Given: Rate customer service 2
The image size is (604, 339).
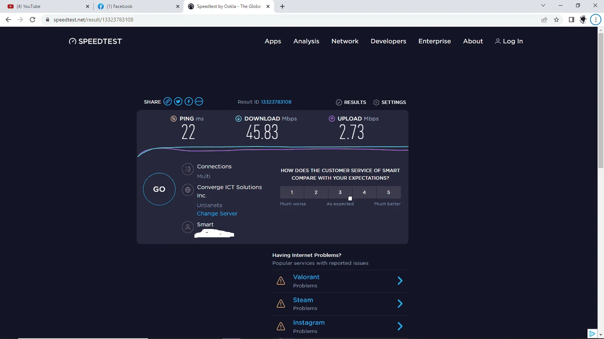Looking at the screenshot, I should point(316,192).
